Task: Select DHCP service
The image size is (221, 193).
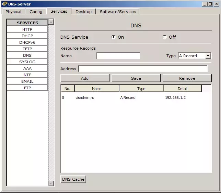Action: [27, 36]
